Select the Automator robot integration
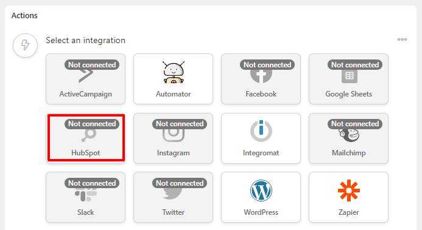Image resolution: width=422 pixels, height=230 pixels. 173,79
